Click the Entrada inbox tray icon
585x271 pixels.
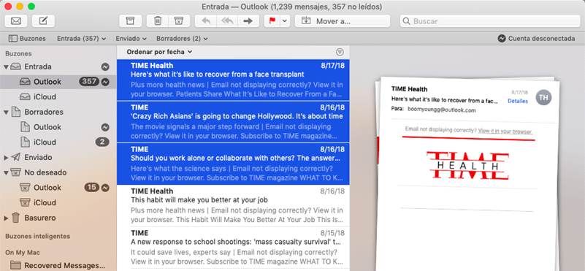tap(16, 66)
